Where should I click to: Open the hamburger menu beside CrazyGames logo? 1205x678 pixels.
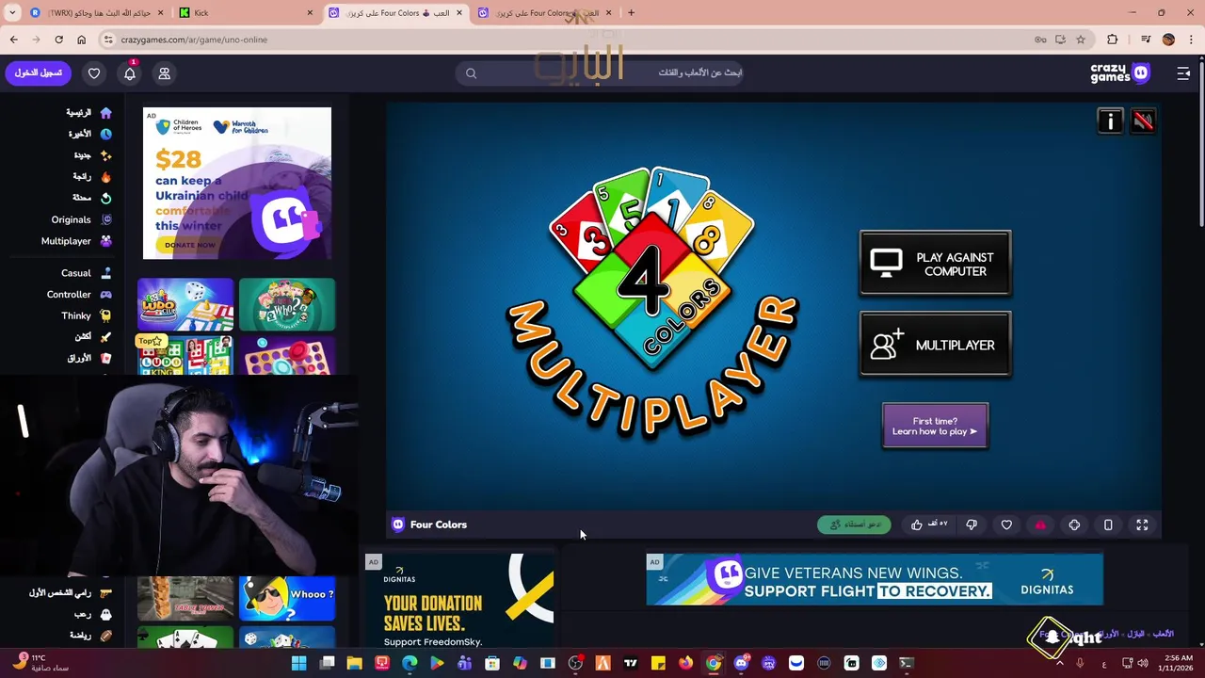1183,73
